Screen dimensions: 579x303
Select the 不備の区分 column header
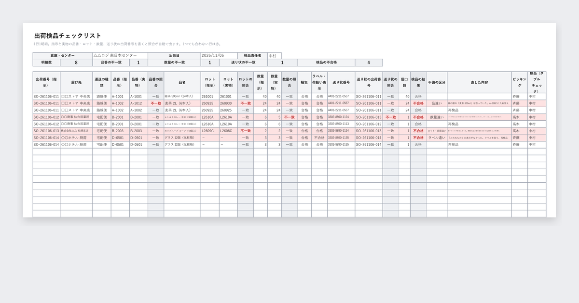coord(437,82)
